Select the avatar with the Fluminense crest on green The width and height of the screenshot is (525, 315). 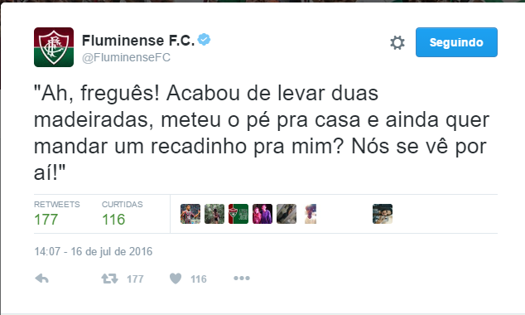pyautogui.click(x=238, y=214)
